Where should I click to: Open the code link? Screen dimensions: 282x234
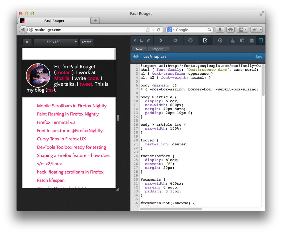(x=93, y=78)
